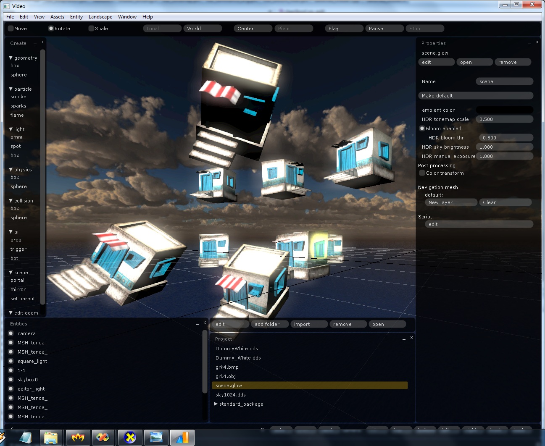Image resolution: width=545 pixels, height=446 pixels.
Task: Close the Properties panel
Action: [x=537, y=42]
